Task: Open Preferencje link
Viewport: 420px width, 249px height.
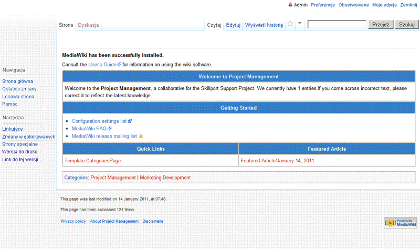Action: [323, 5]
